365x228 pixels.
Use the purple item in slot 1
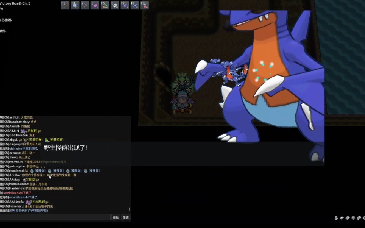[95, 5]
